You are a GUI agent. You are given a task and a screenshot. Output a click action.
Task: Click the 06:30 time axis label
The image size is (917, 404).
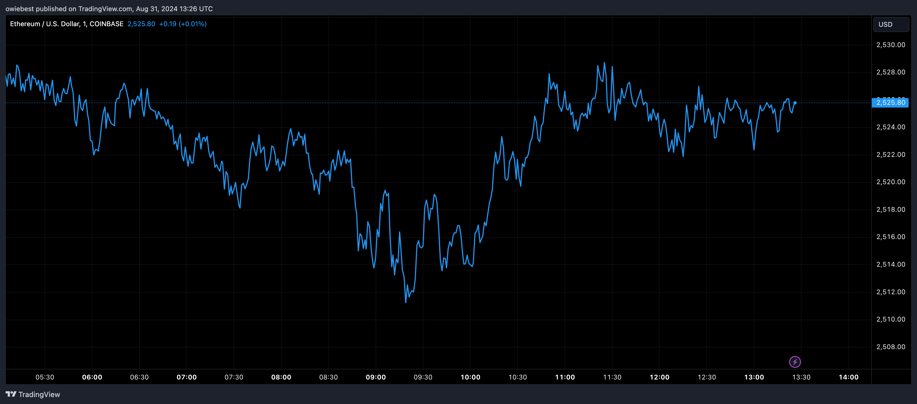tap(139, 377)
